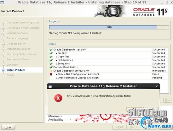This screenshot has height=131, width=173.
Task: Click the Skip button
Action: coord(167,100)
